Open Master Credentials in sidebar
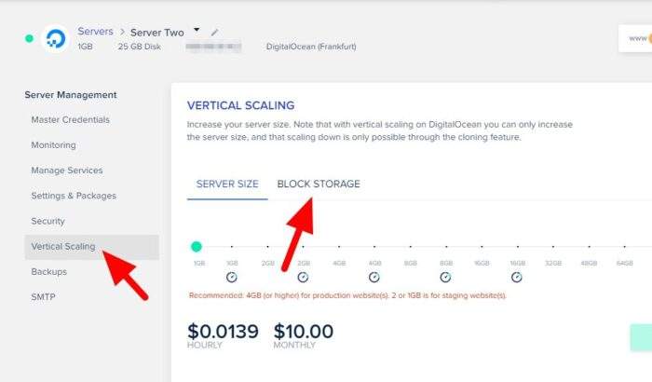Image resolution: width=652 pixels, height=382 pixels. click(70, 120)
